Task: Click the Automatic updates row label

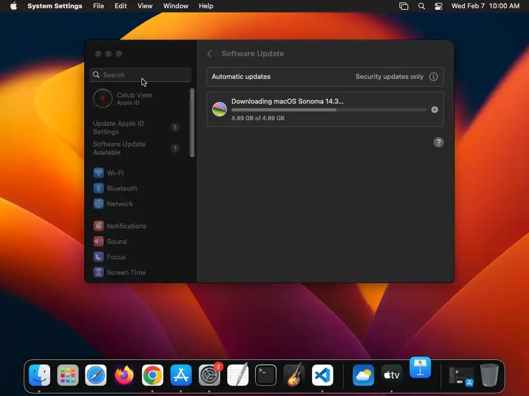Action: [241, 77]
